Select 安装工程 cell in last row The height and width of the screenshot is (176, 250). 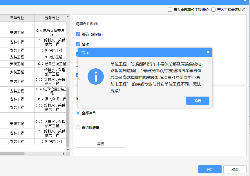point(17,142)
